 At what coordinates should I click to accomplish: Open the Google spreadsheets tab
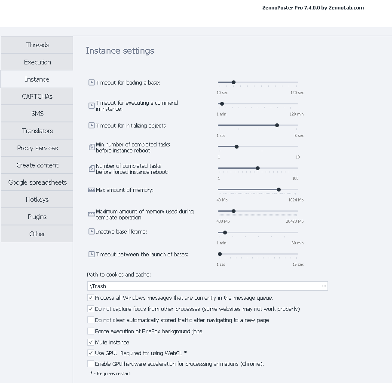click(37, 182)
